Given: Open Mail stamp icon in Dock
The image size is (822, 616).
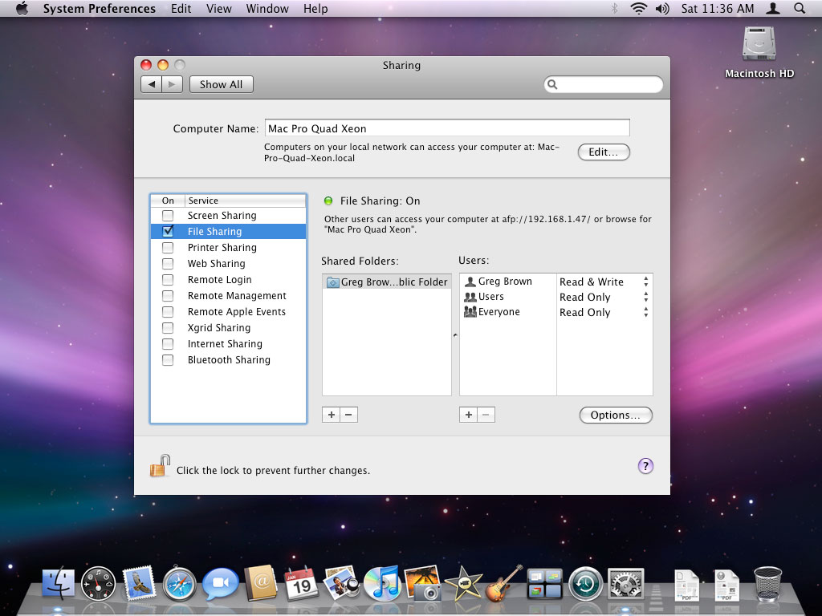Looking at the screenshot, I should [138, 582].
